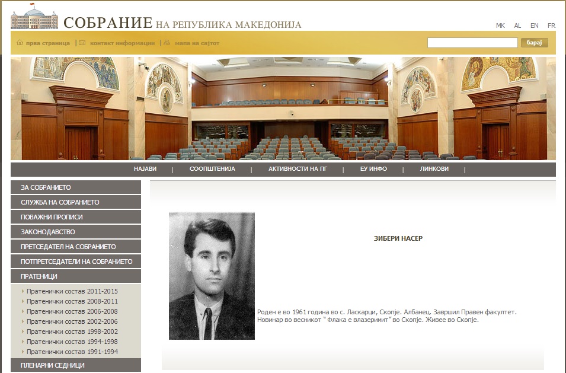This screenshot has height=373, width=566.
Task: Open Пратенички состав 1991-1994 list
Action: (72, 352)
